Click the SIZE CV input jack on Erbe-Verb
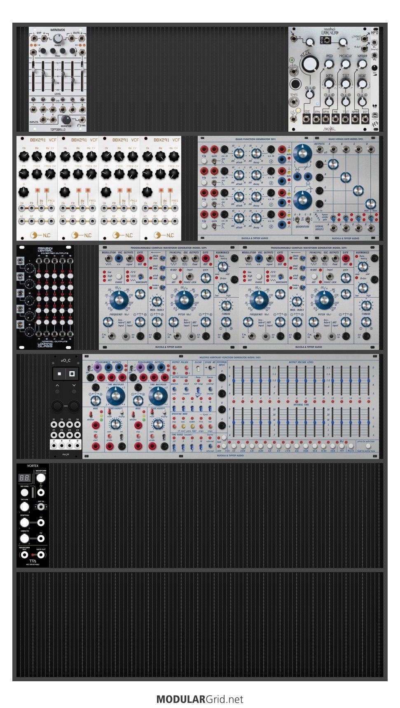400x708 pixels. click(x=307, y=119)
